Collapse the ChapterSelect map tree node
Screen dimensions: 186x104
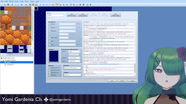(1, 60)
